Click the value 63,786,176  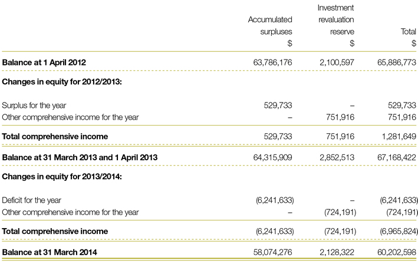click(x=268, y=62)
